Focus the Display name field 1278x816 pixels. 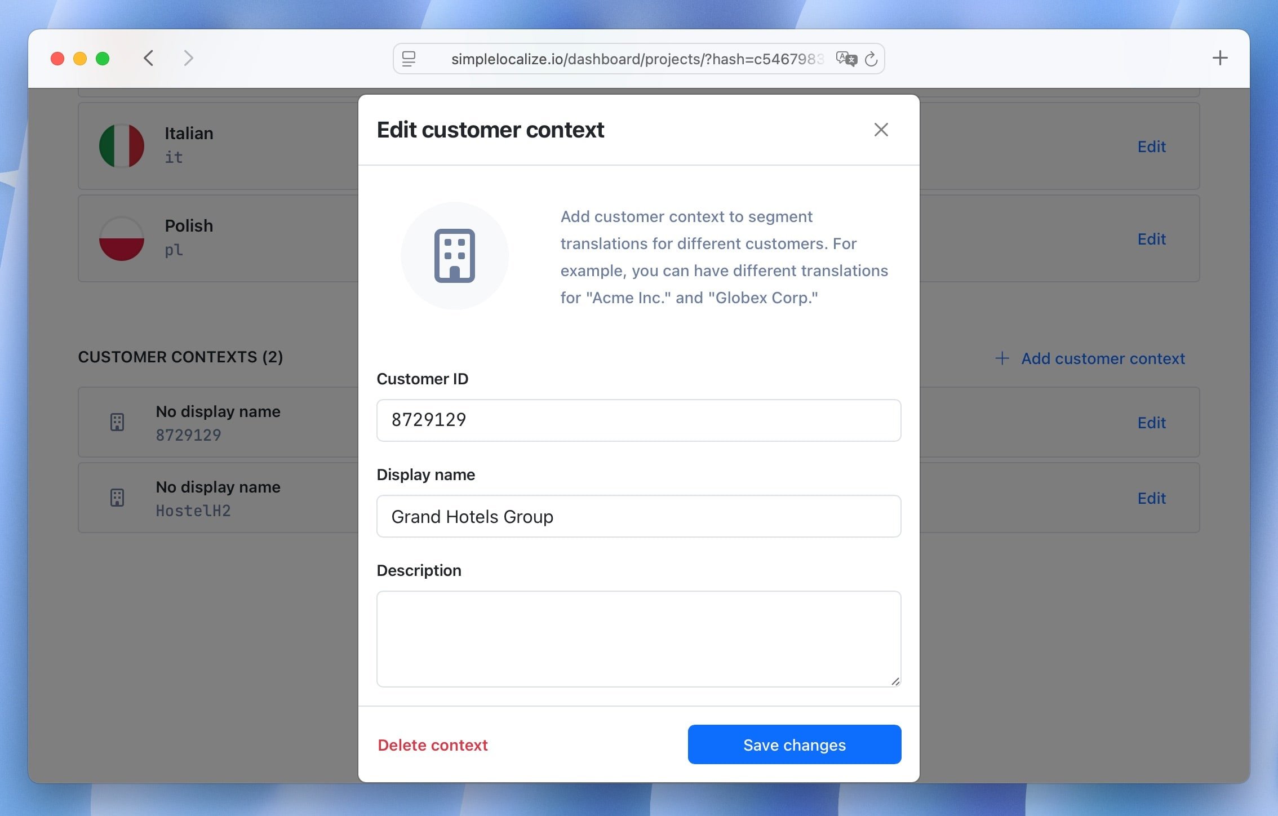[638, 516]
